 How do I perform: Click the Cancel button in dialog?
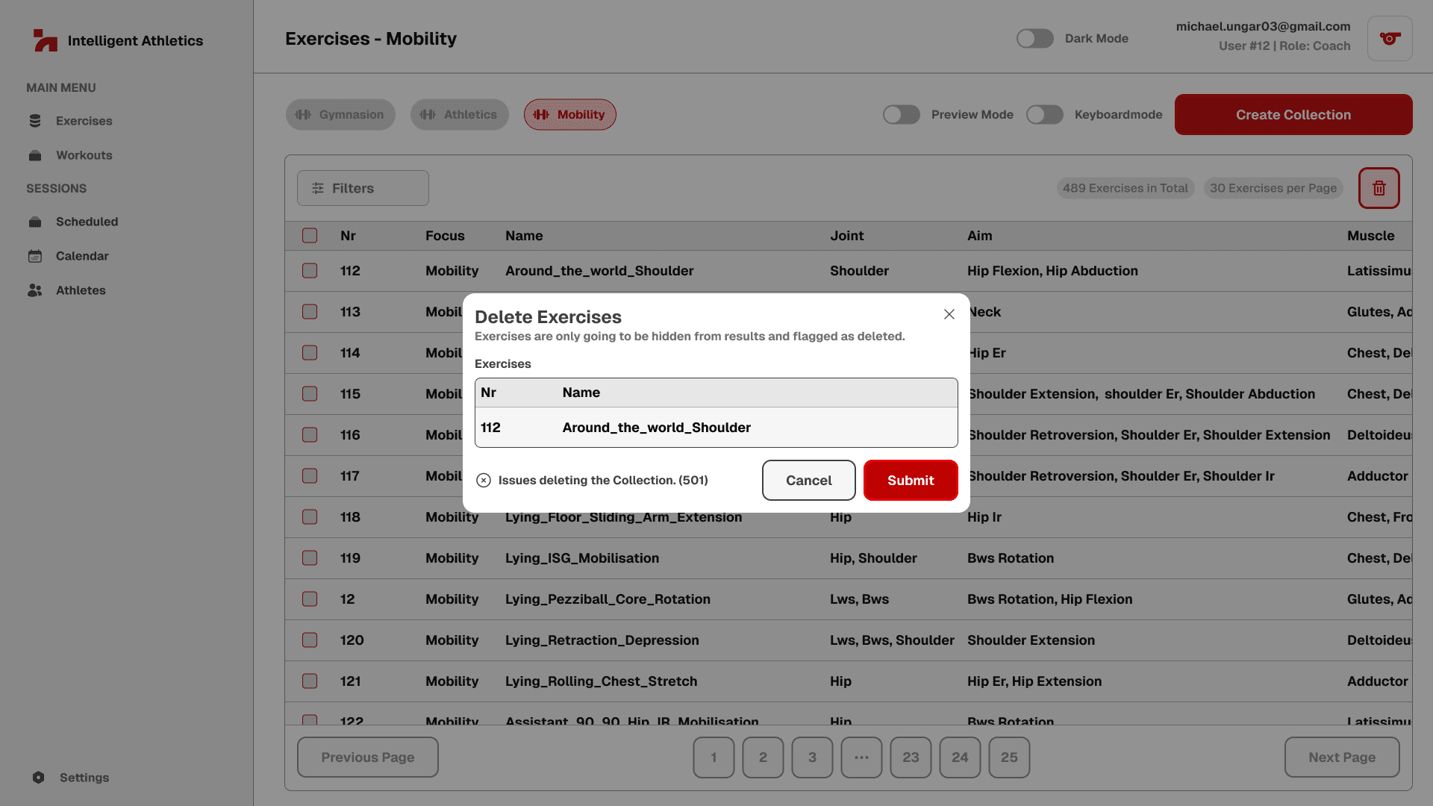[808, 481]
